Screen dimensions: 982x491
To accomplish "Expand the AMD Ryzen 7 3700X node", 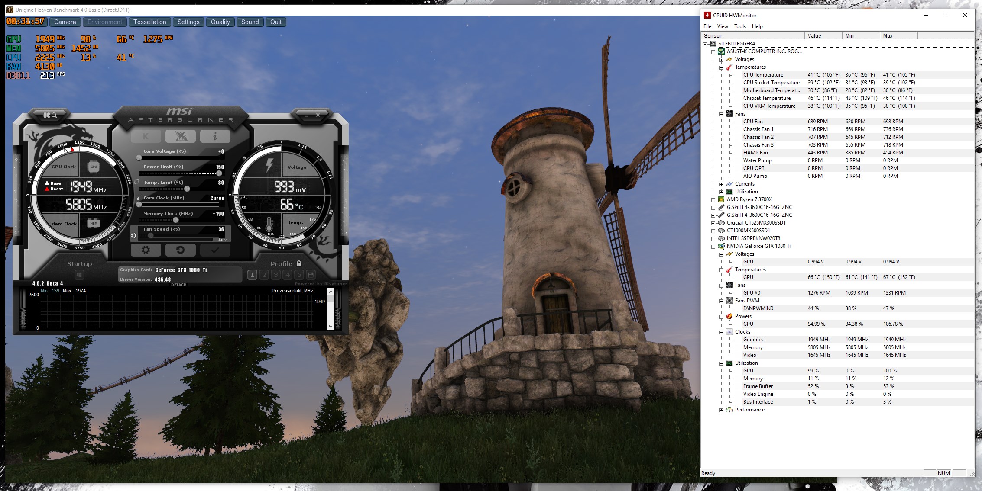I will click(x=713, y=200).
